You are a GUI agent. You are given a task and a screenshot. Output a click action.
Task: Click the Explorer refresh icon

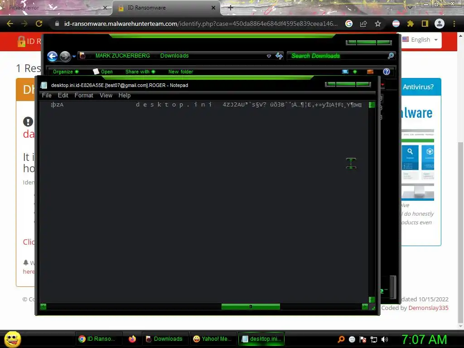click(x=279, y=56)
